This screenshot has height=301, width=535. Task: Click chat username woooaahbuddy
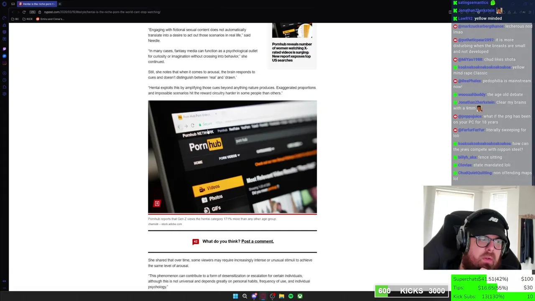point(472,94)
